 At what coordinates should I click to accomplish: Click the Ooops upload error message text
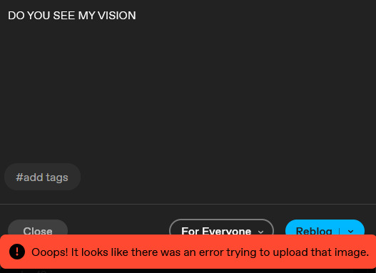[200, 252]
